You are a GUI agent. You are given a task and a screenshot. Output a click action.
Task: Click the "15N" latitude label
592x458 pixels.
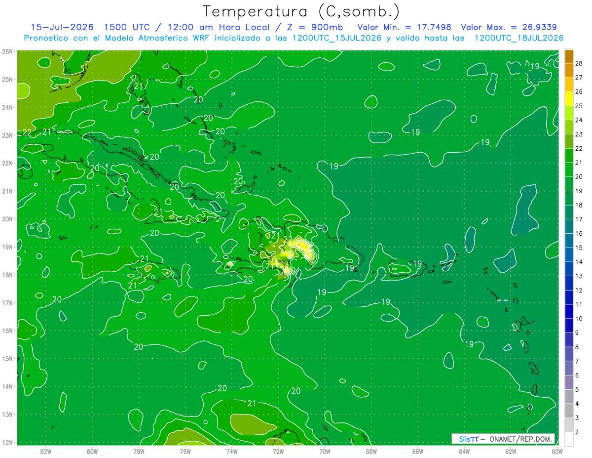coord(7,358)
